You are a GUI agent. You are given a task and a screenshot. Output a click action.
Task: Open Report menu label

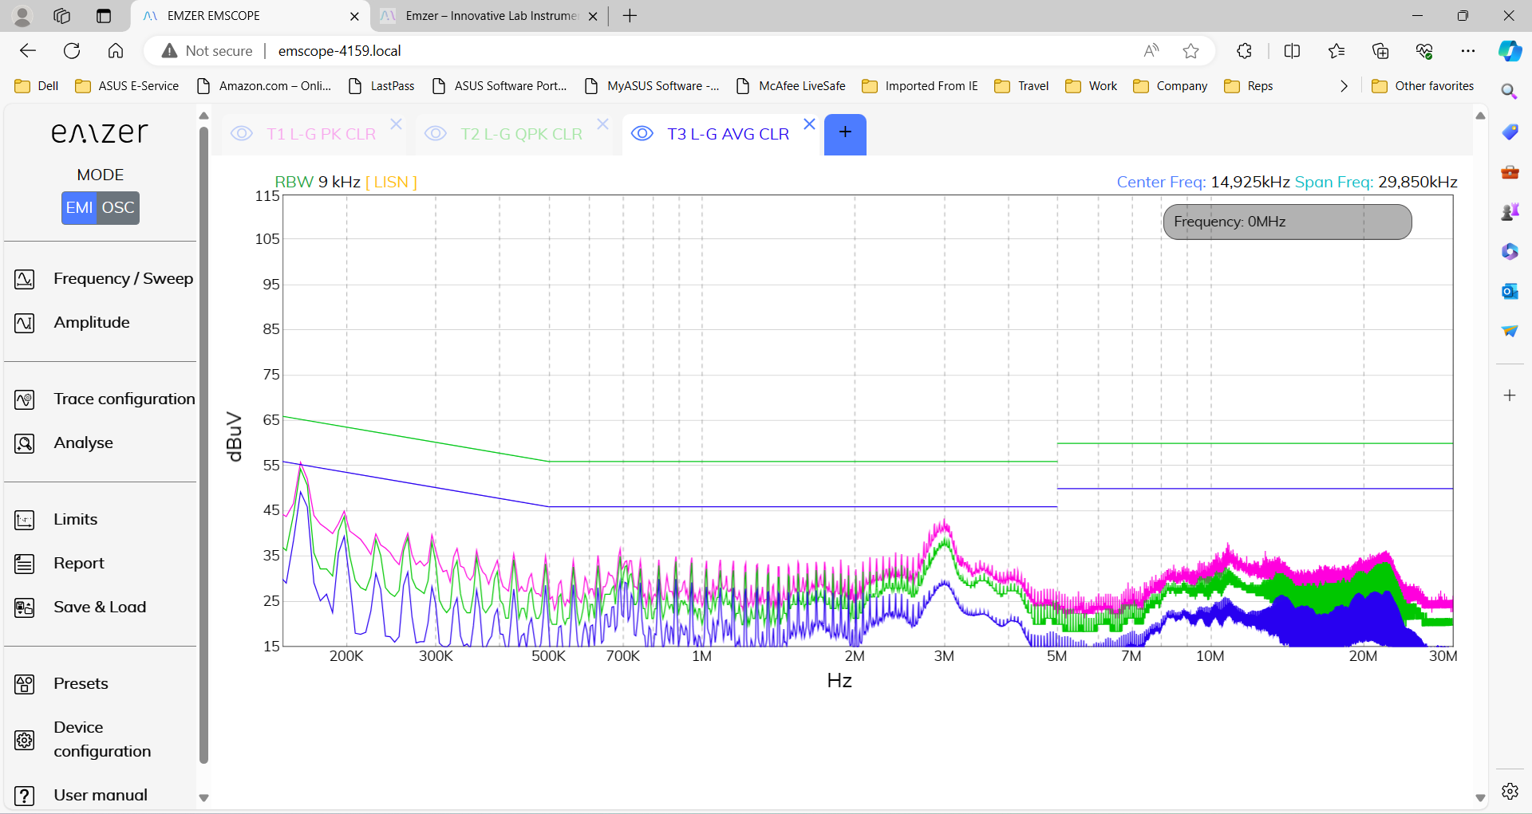tap(78, 564)
